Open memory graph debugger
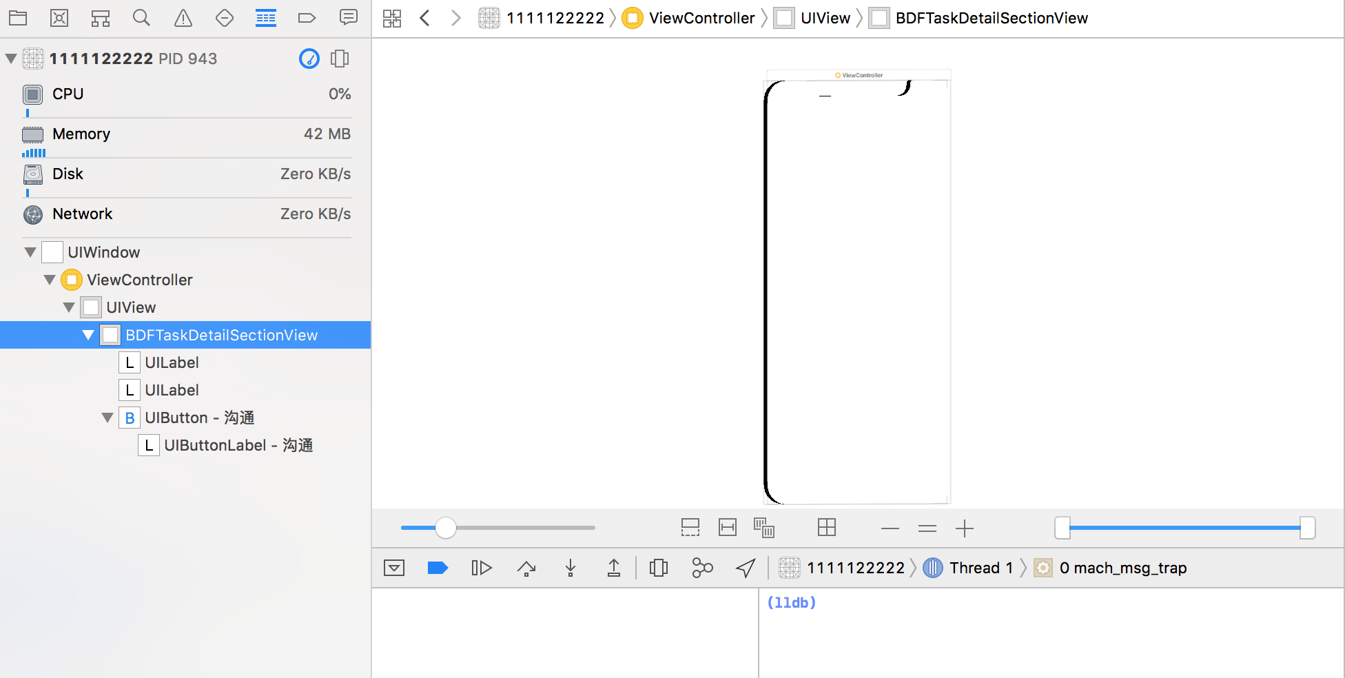1345x678 pixels. pyautogui.click(x=702, y=568)
